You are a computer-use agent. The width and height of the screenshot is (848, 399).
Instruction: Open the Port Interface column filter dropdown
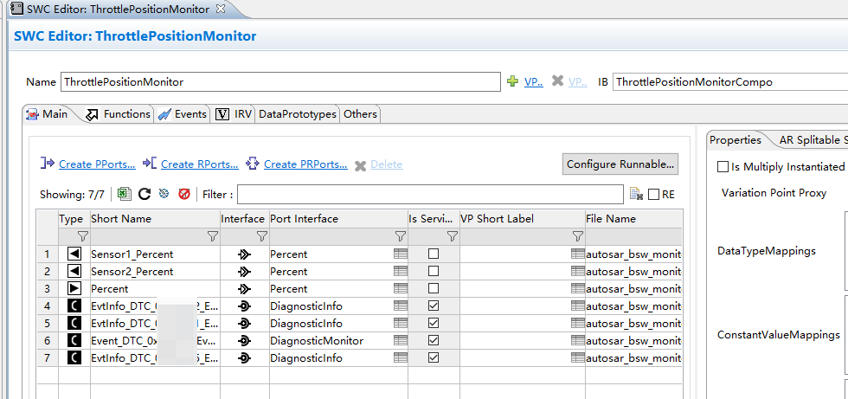400,236
